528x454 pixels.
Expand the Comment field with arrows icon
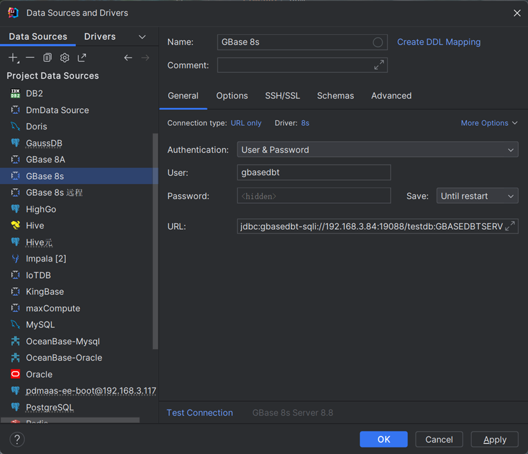click(x=379, y=65)
